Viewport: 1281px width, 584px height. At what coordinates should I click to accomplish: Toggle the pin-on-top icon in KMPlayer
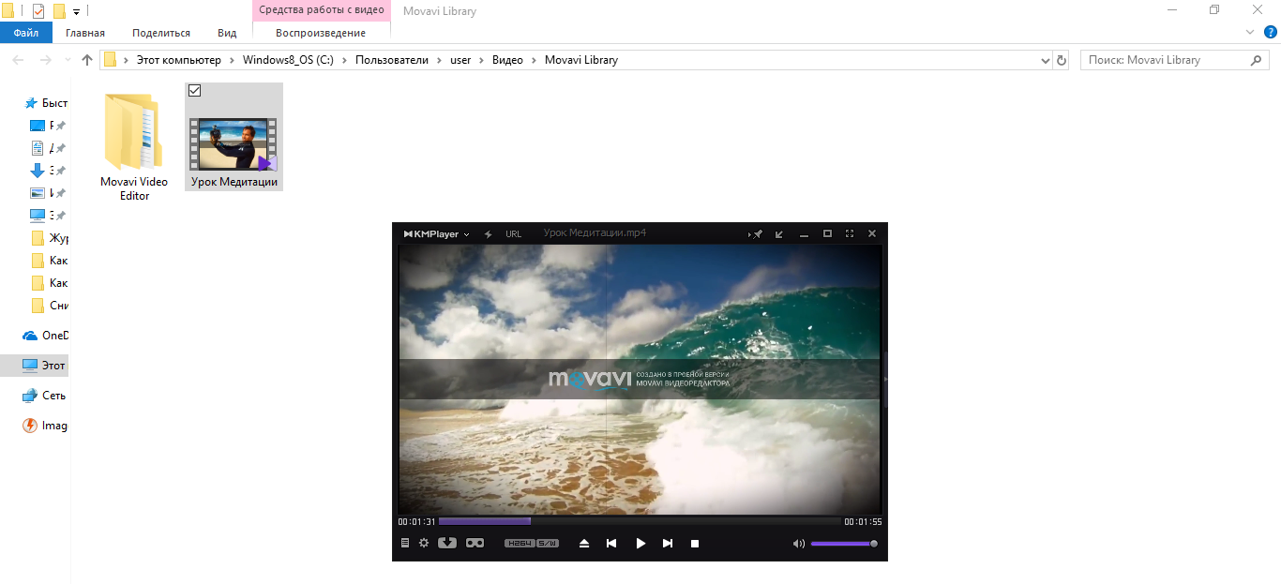[756, 234]
